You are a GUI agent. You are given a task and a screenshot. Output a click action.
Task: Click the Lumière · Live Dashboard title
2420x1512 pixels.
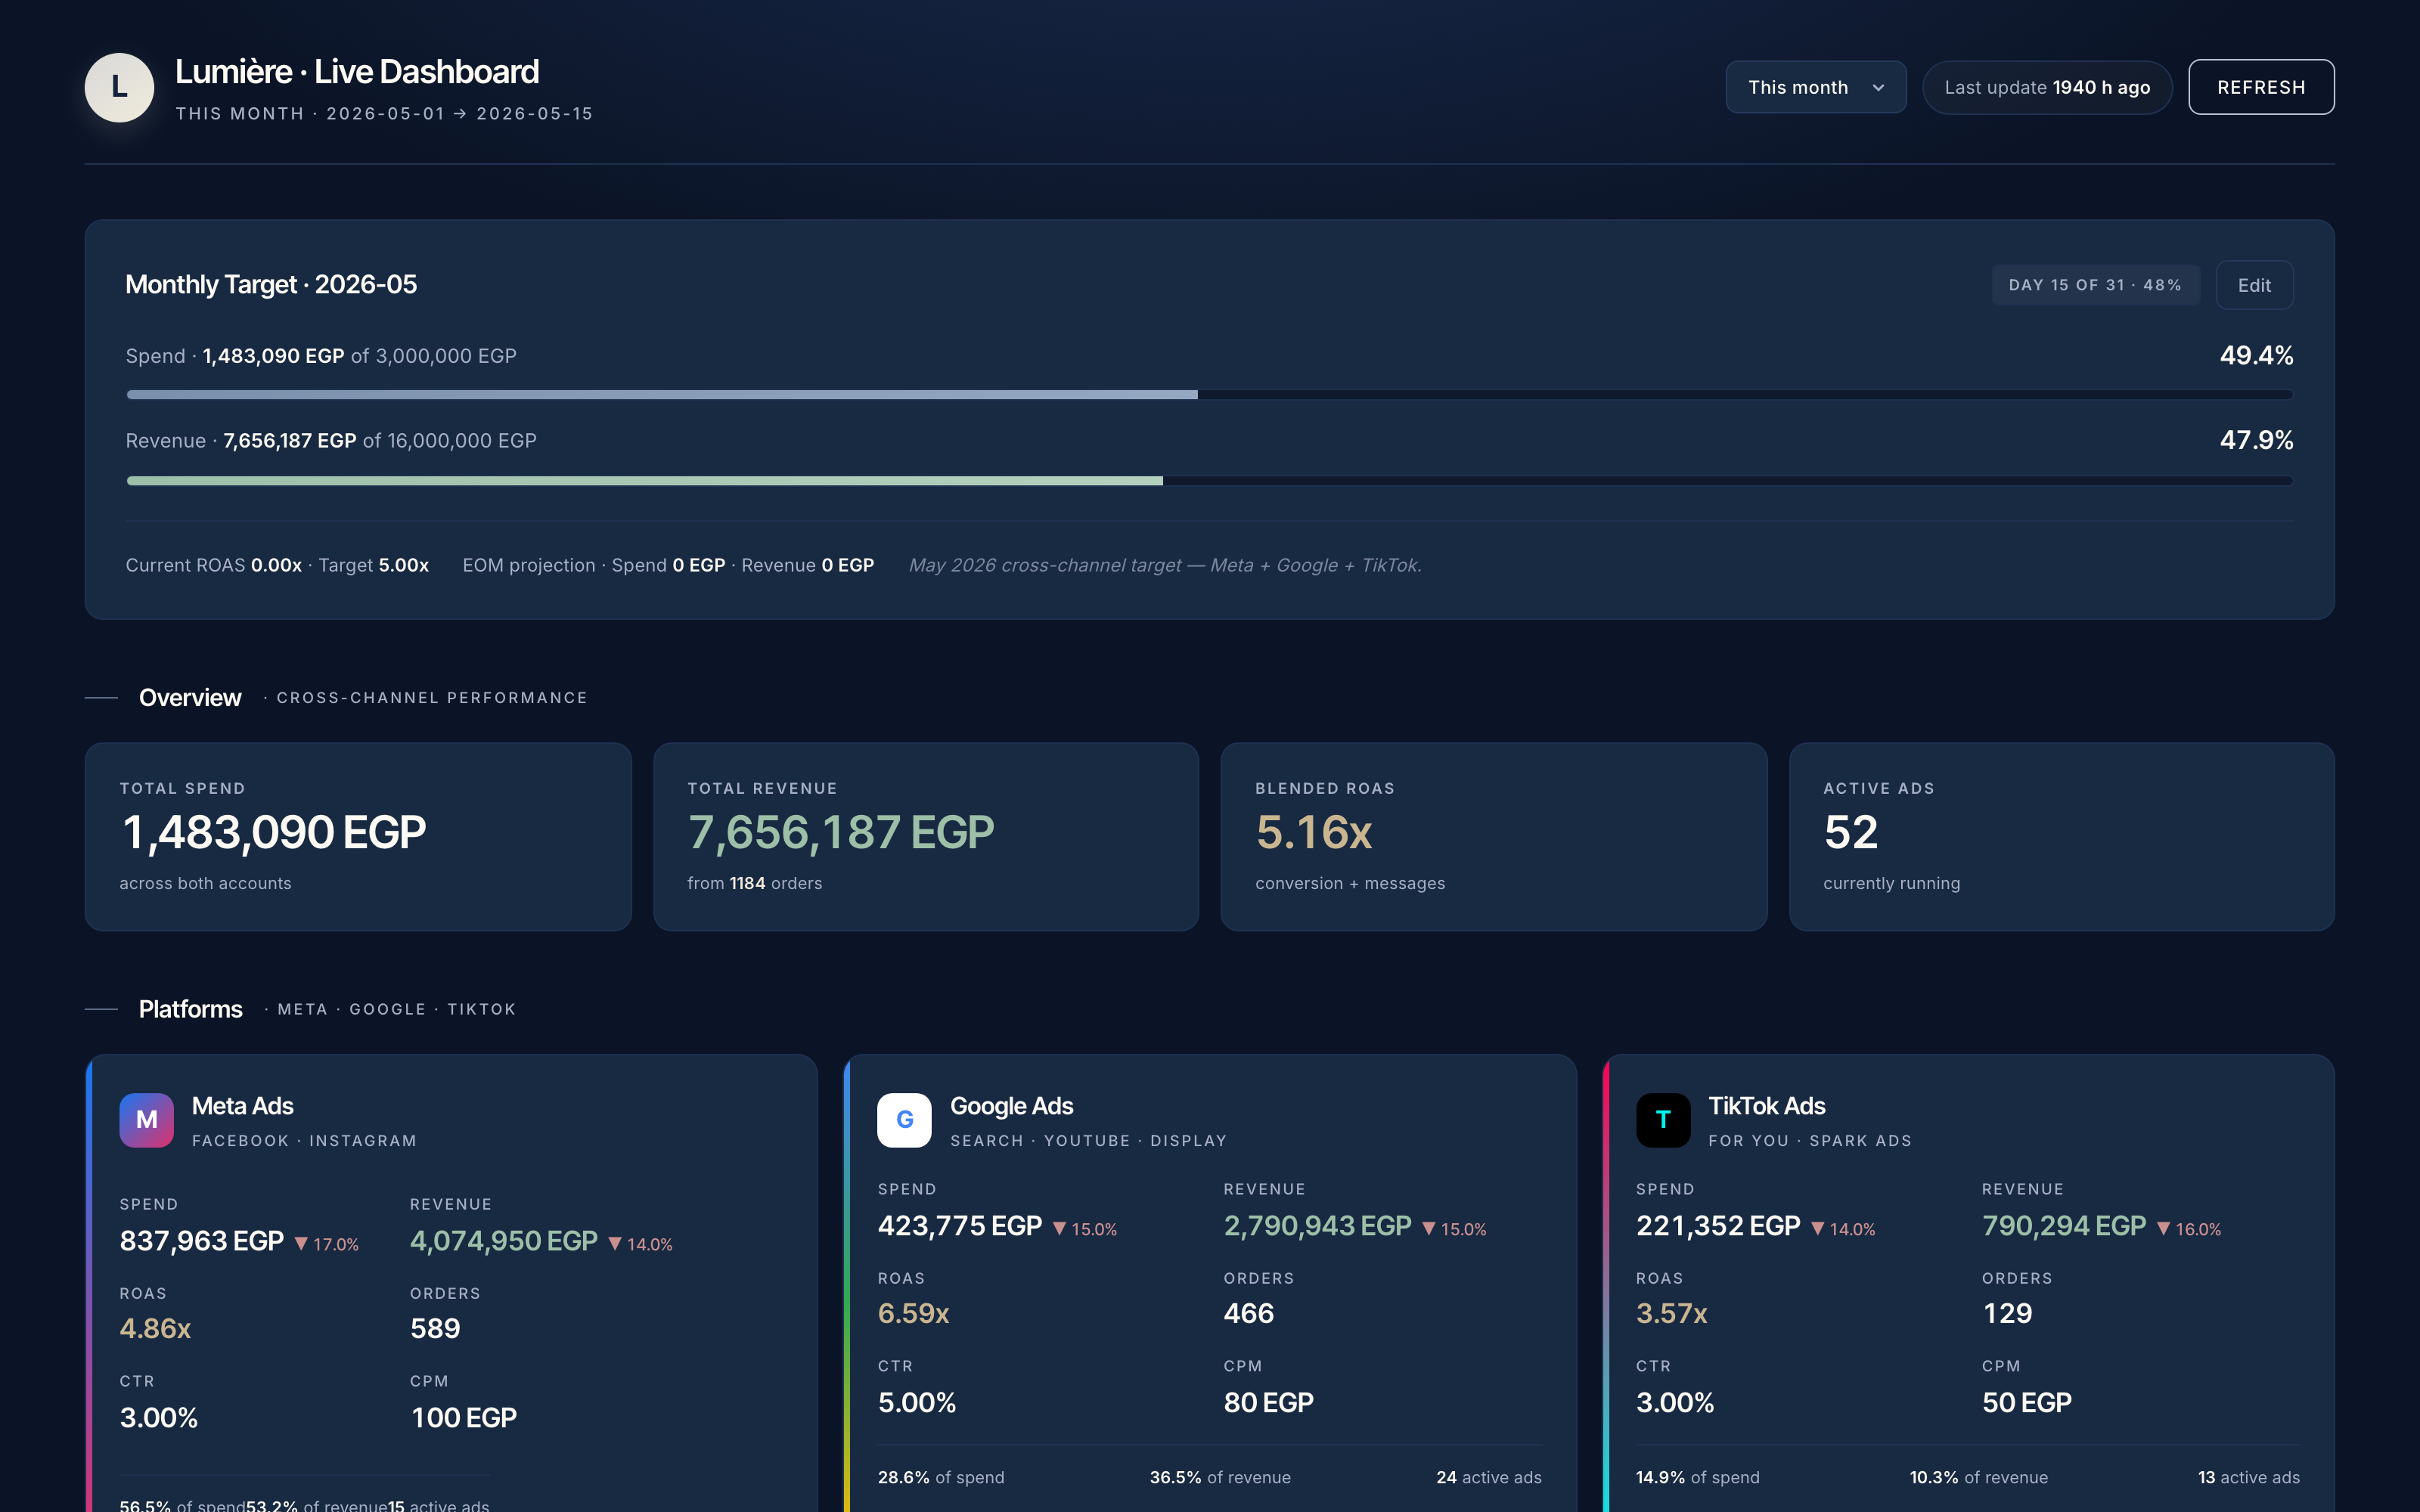click(357, 72)
